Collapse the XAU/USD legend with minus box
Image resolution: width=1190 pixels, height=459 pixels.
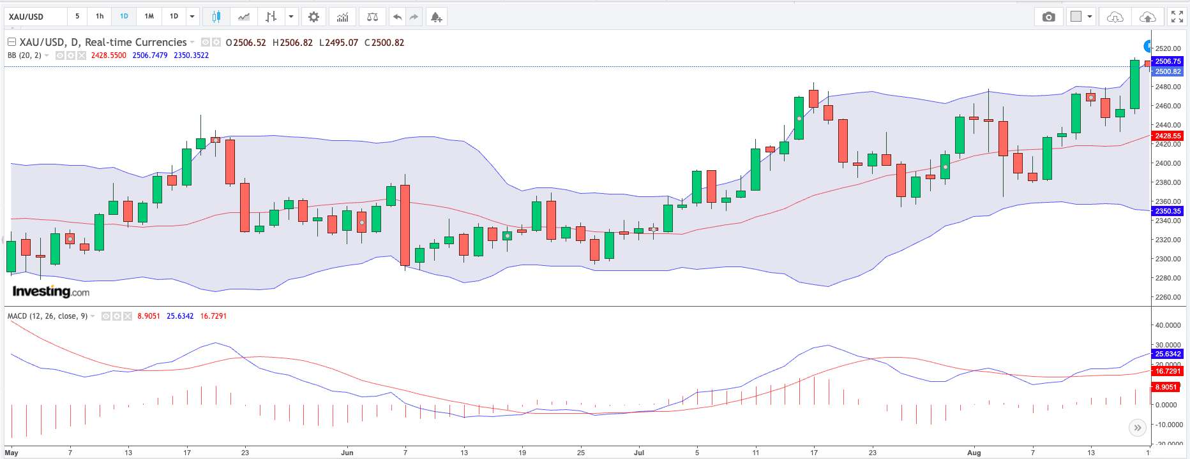tap(11, 42)
